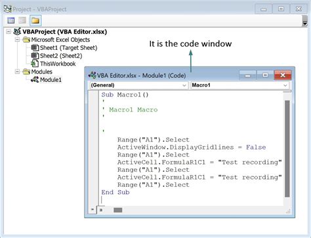
Task: Select the Modules folder item
Action: pos(41,71)
